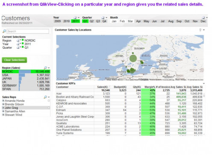
Task: Select the Feb month value
Action: [x=122, y=21]
